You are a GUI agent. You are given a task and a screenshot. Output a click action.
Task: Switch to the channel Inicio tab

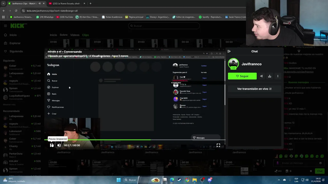click(x=53, y=35)
